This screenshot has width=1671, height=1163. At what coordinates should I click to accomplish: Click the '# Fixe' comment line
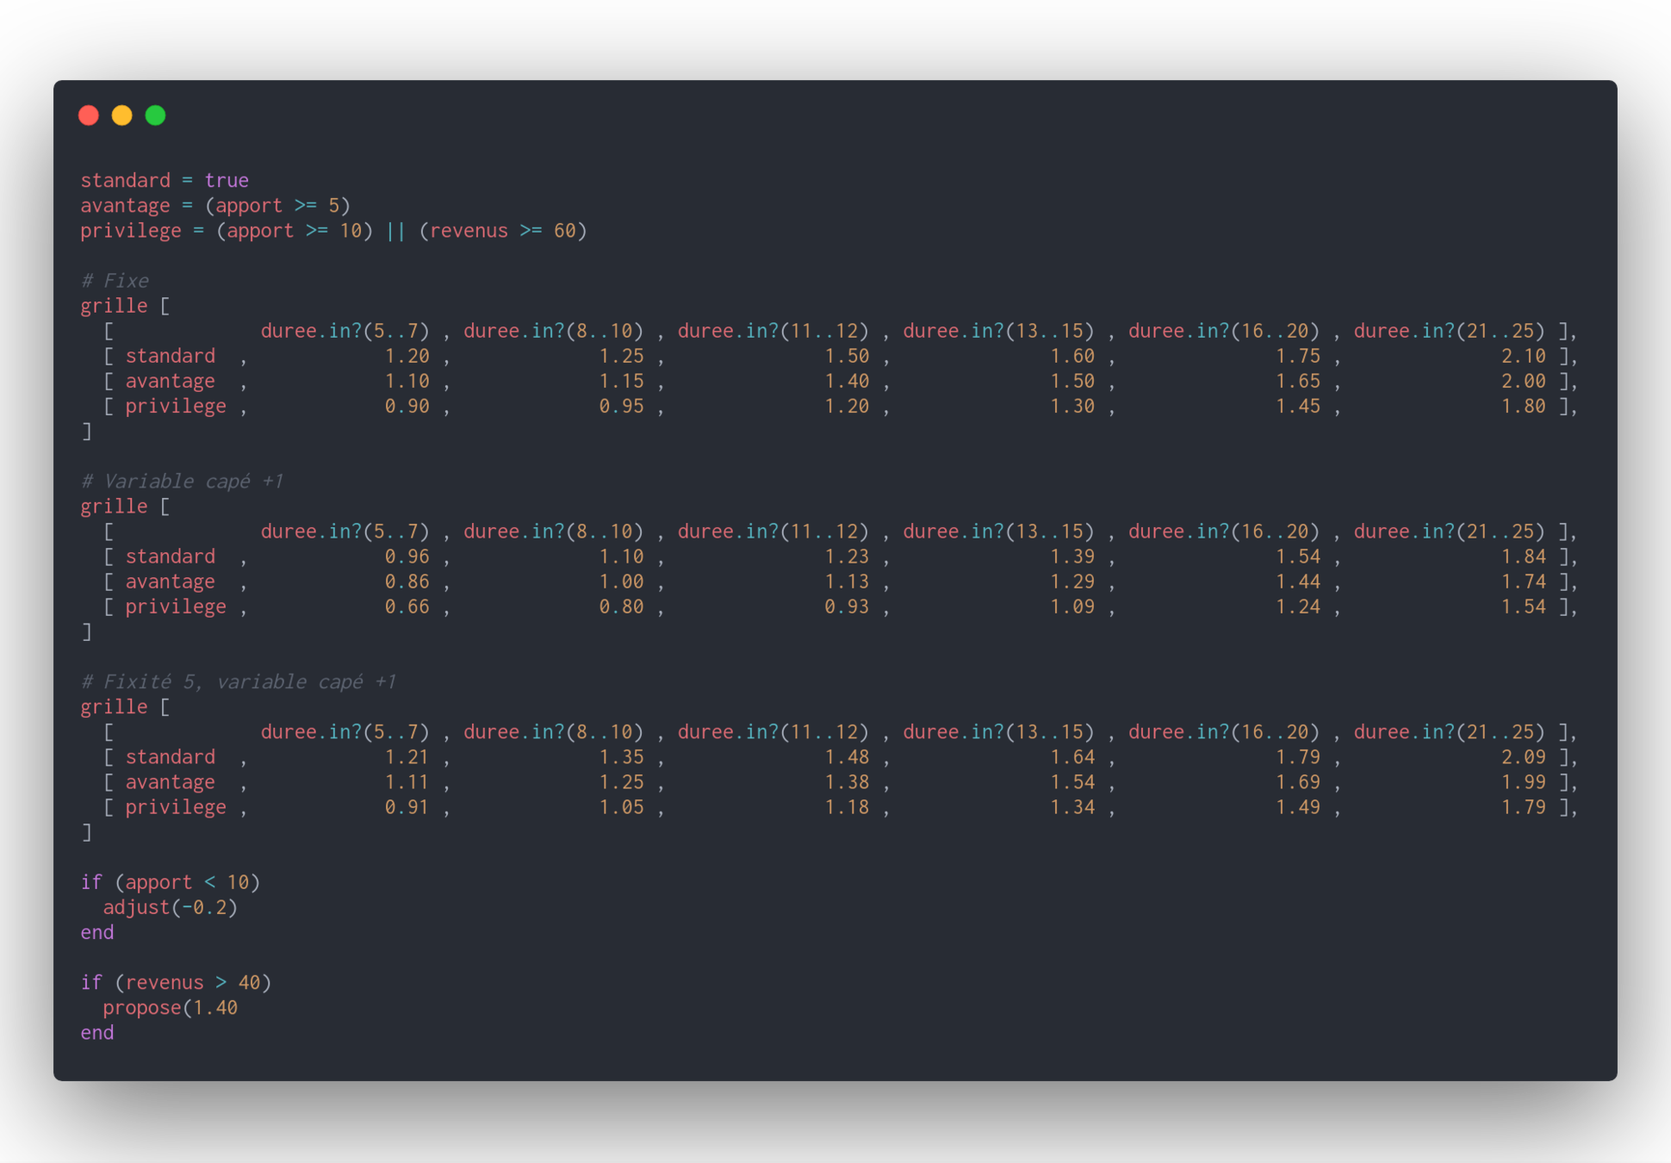pyautogui.click(x=115, y=281)
